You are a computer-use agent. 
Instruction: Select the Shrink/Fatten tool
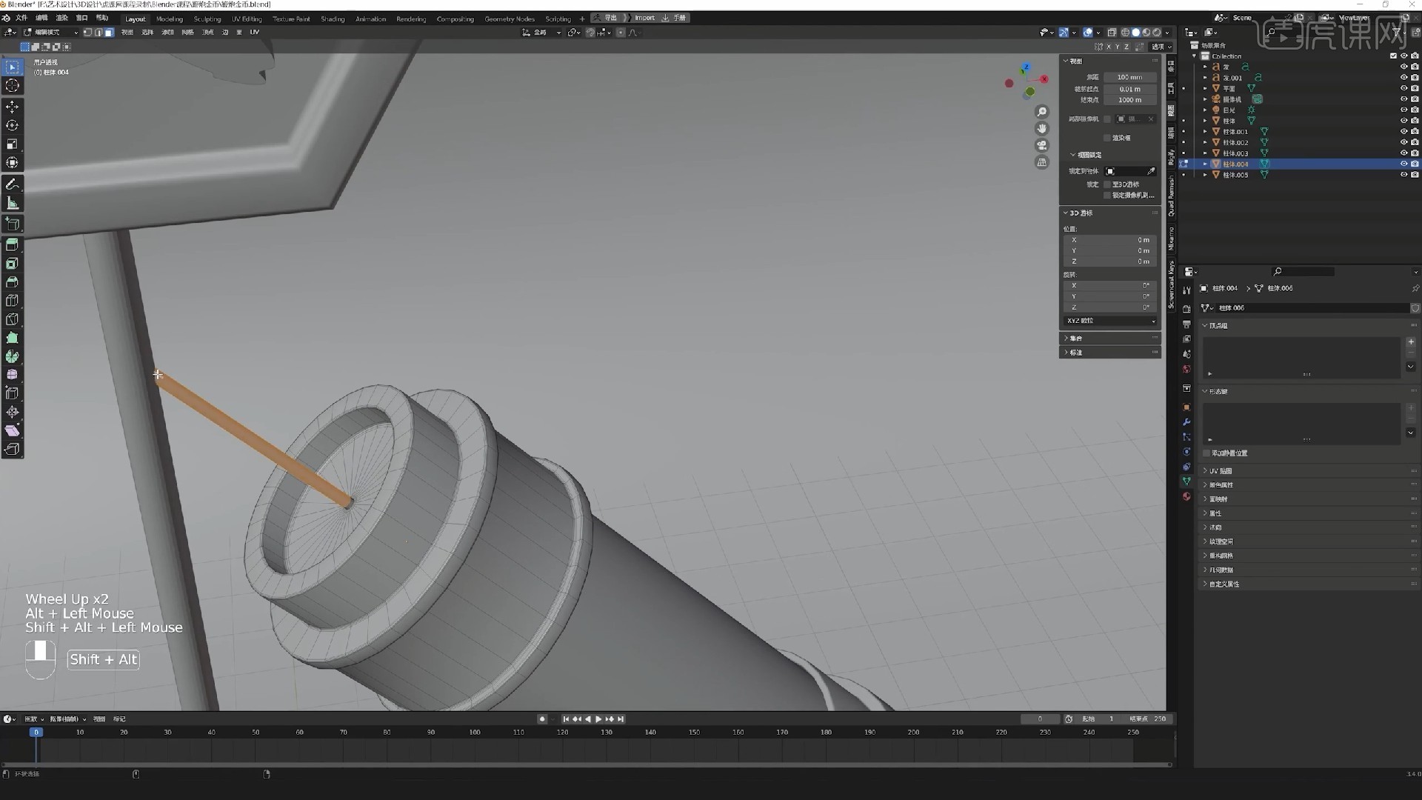pos(13,412)
